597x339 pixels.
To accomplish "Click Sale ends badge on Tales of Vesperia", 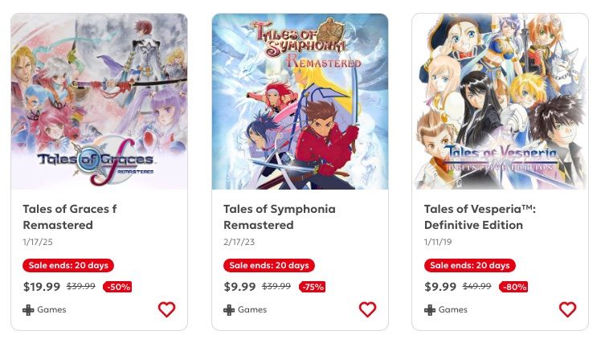I will pyautogui.click(x=469, y=265).
